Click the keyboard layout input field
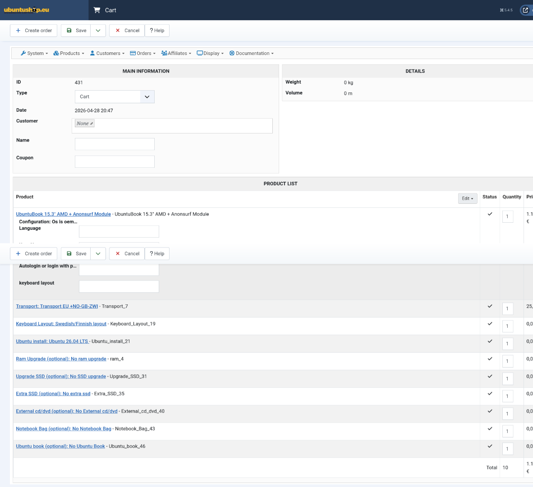 coord(119,286)
